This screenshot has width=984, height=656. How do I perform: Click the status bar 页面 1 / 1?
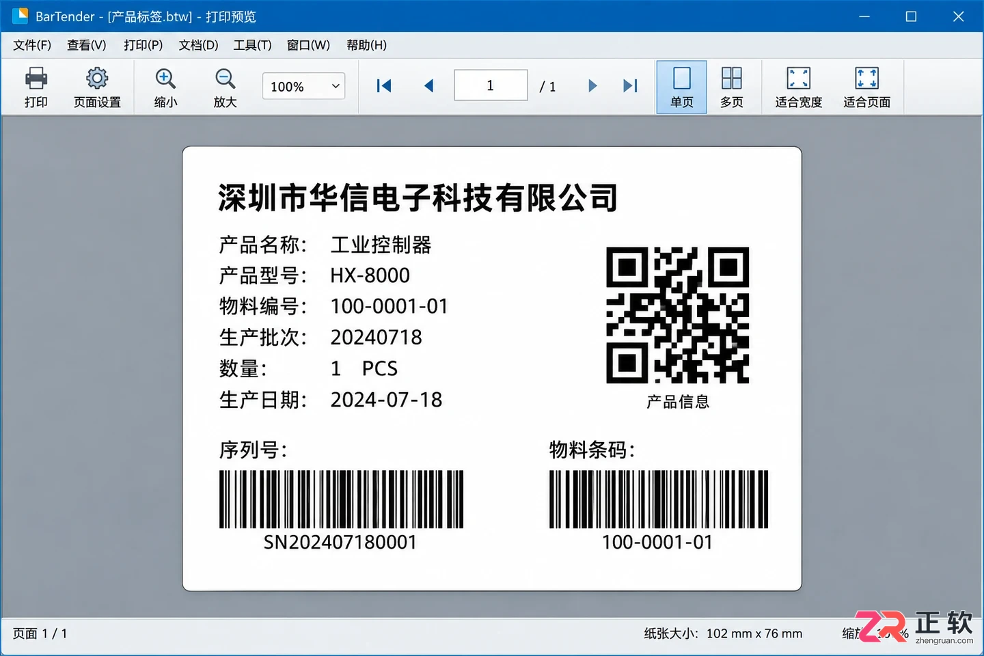[x=40, y=633]
